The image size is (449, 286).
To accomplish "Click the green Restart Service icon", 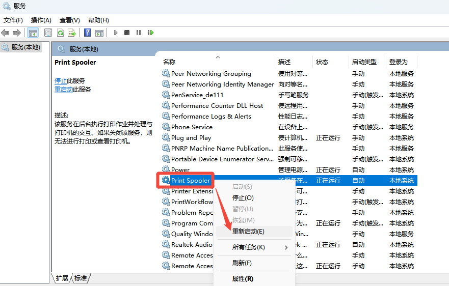I will click(151, 33).
